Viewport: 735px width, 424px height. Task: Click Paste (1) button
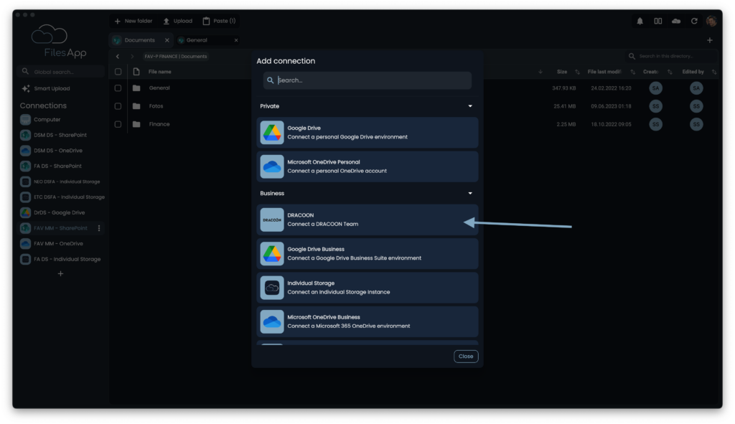coord(220,21)
